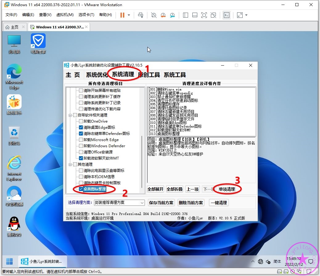Image resolution: width=320 pixels, height=276 pixels.
Task: Open the 虚拟机(M) menu
Action: pyautogui.click(x=65, y=15)
